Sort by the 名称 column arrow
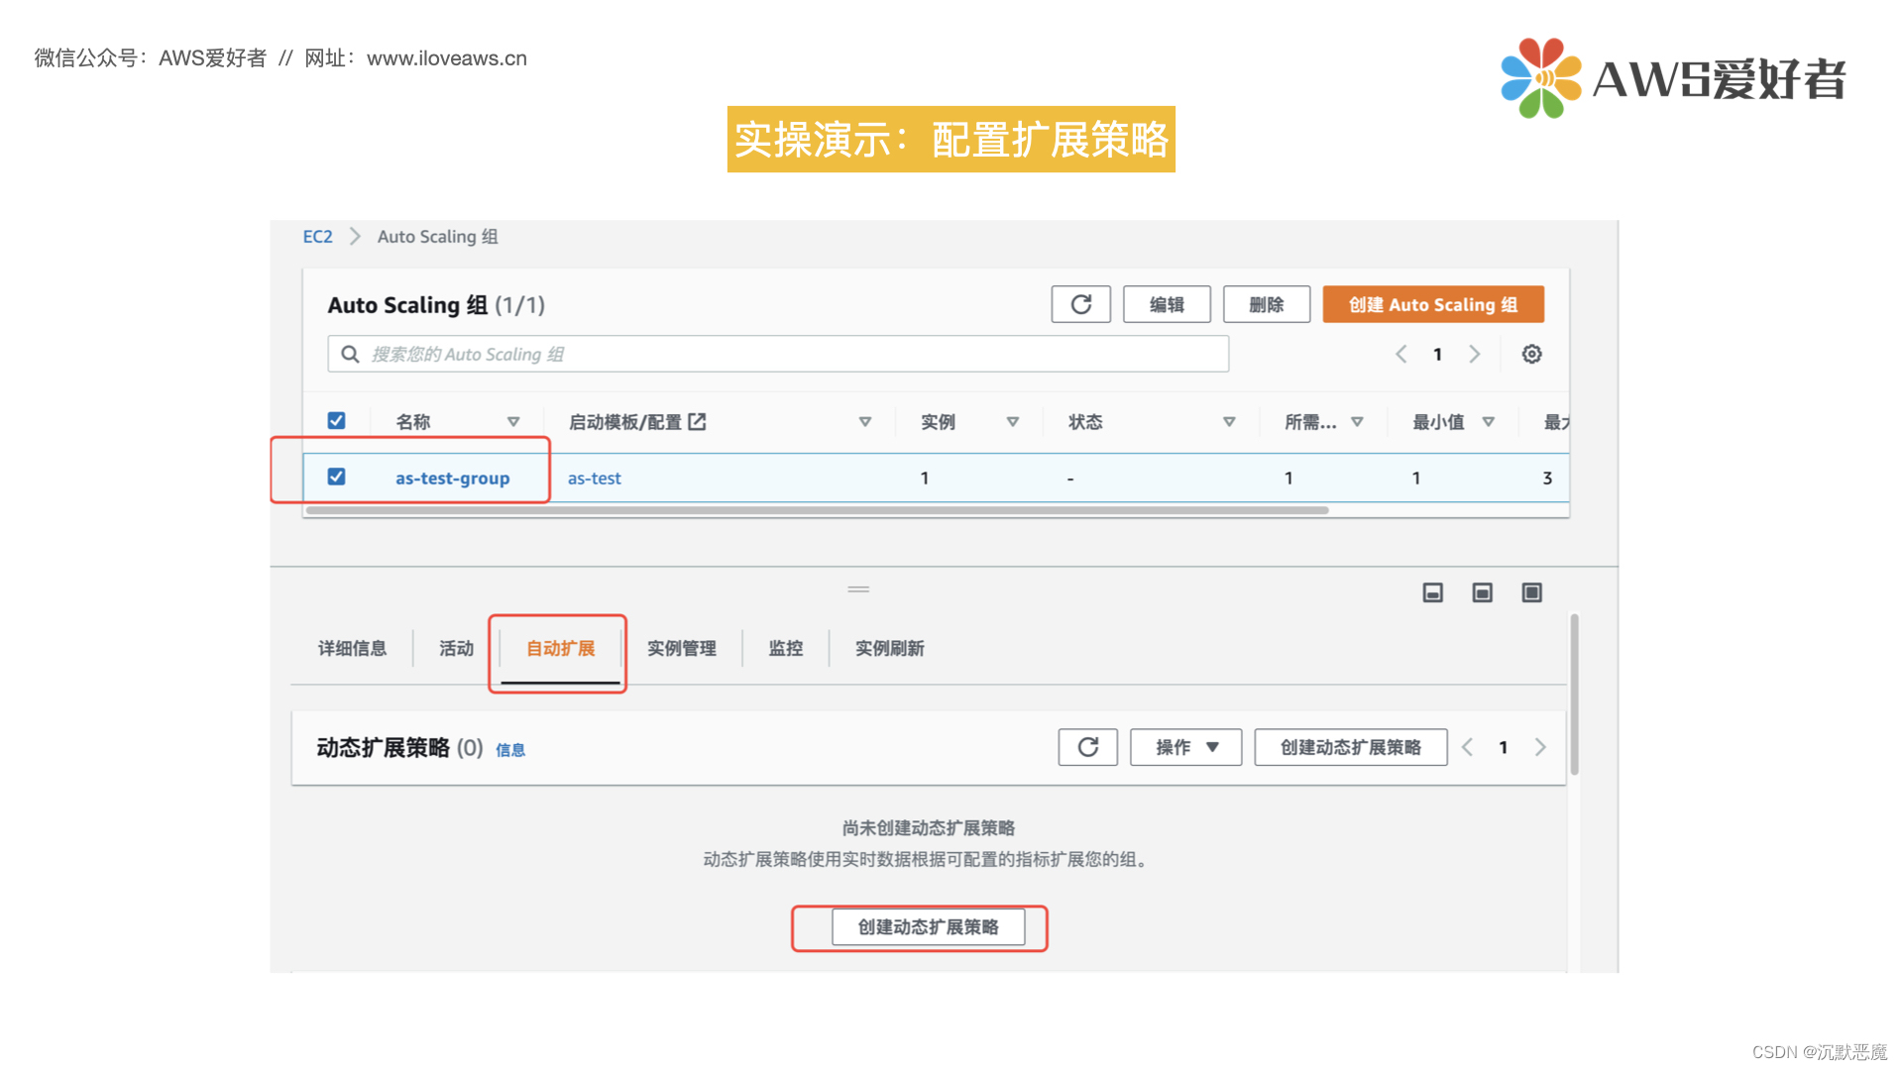The height and width of the screenshot is (1070, 1903). pos(513,422)
